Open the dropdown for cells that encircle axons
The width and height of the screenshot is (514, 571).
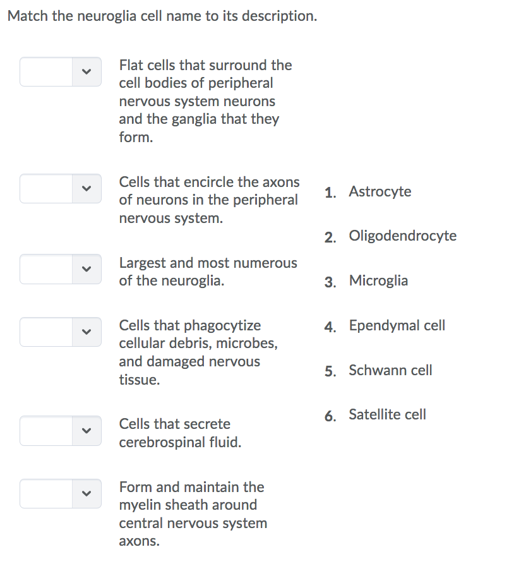tap(60, 188)
